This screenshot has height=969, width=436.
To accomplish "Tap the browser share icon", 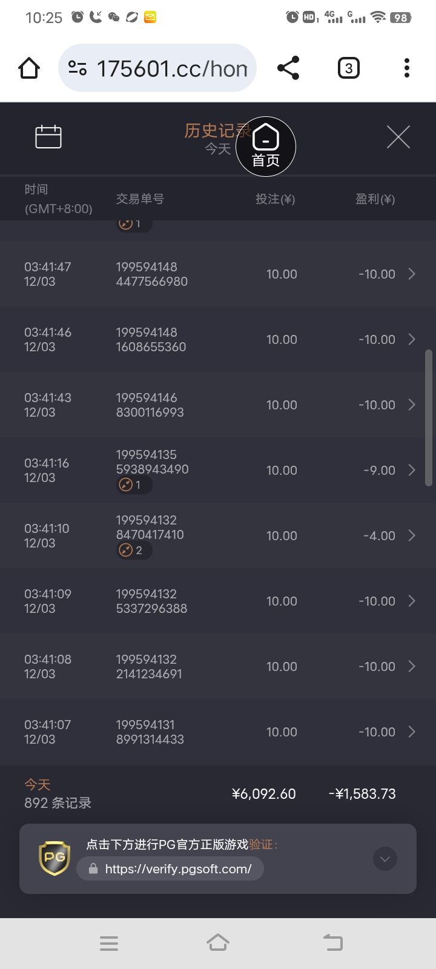I will [288, 68].
